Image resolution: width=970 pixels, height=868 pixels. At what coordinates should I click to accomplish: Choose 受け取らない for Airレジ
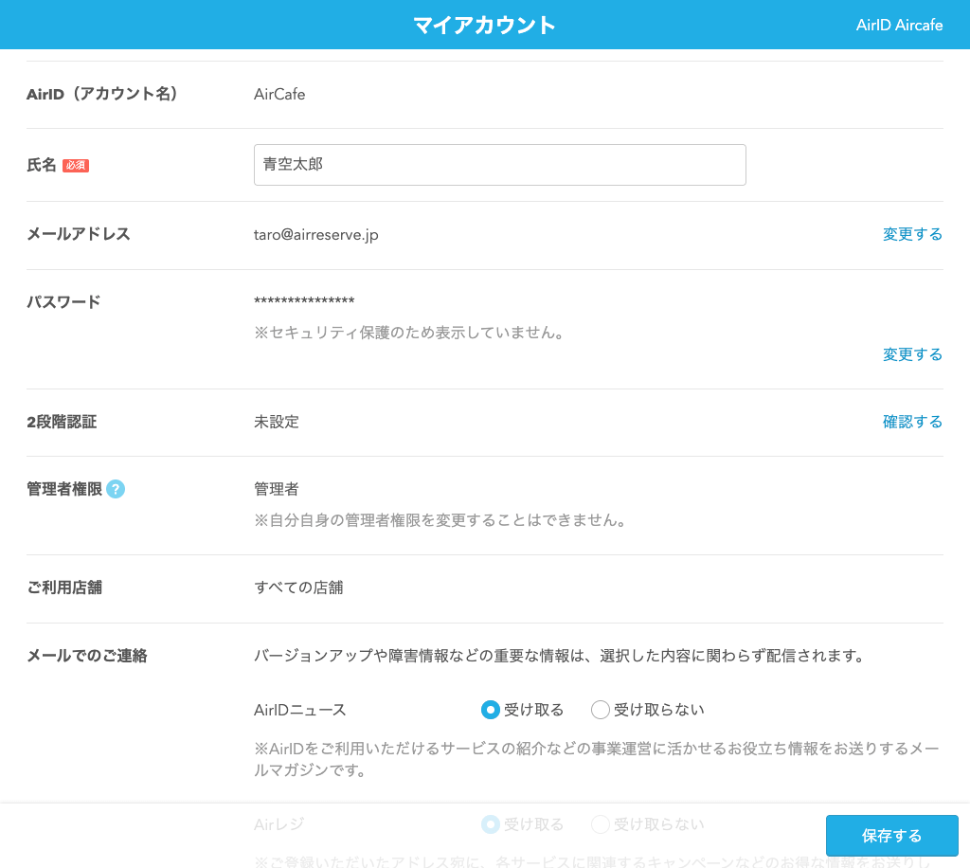click(x=600, y=824)
